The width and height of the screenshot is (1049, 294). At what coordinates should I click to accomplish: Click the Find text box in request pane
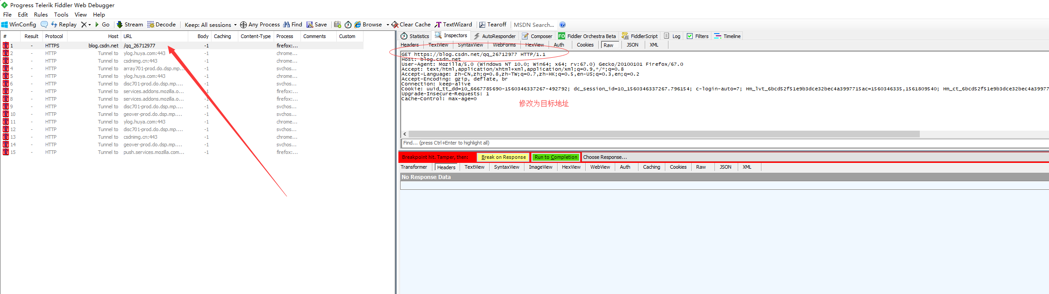tap(724, 143)
